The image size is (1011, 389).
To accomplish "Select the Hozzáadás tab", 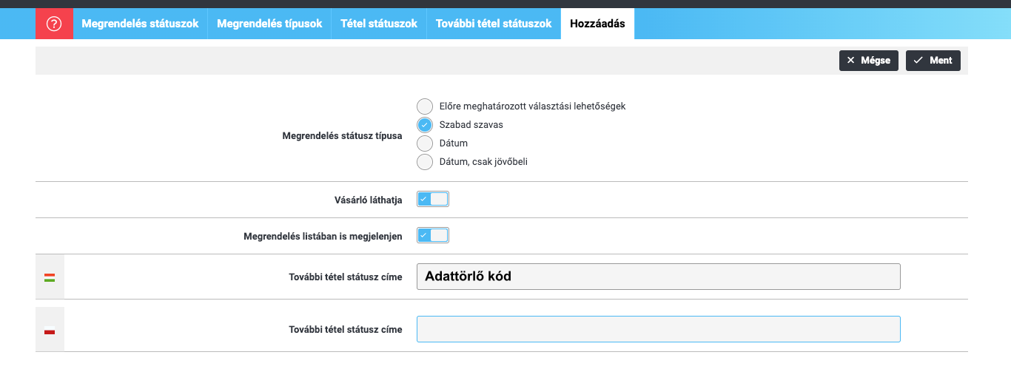I will [597, 24].
